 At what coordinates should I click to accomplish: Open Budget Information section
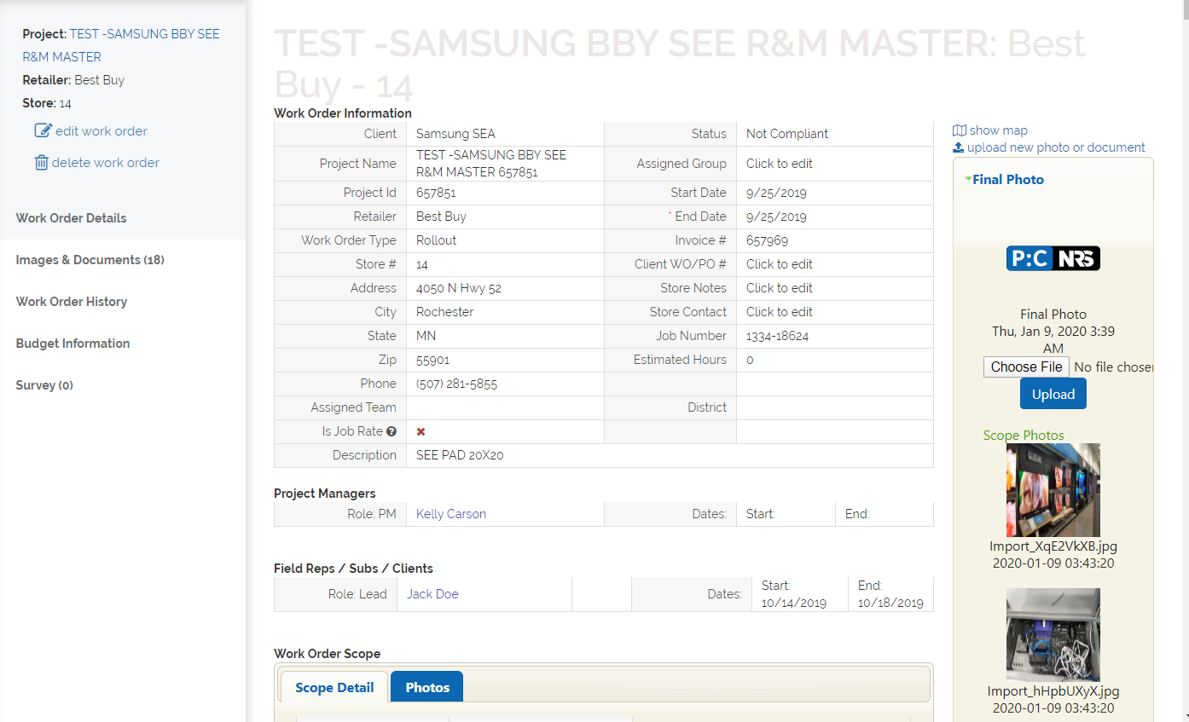(x=72, y=344)
